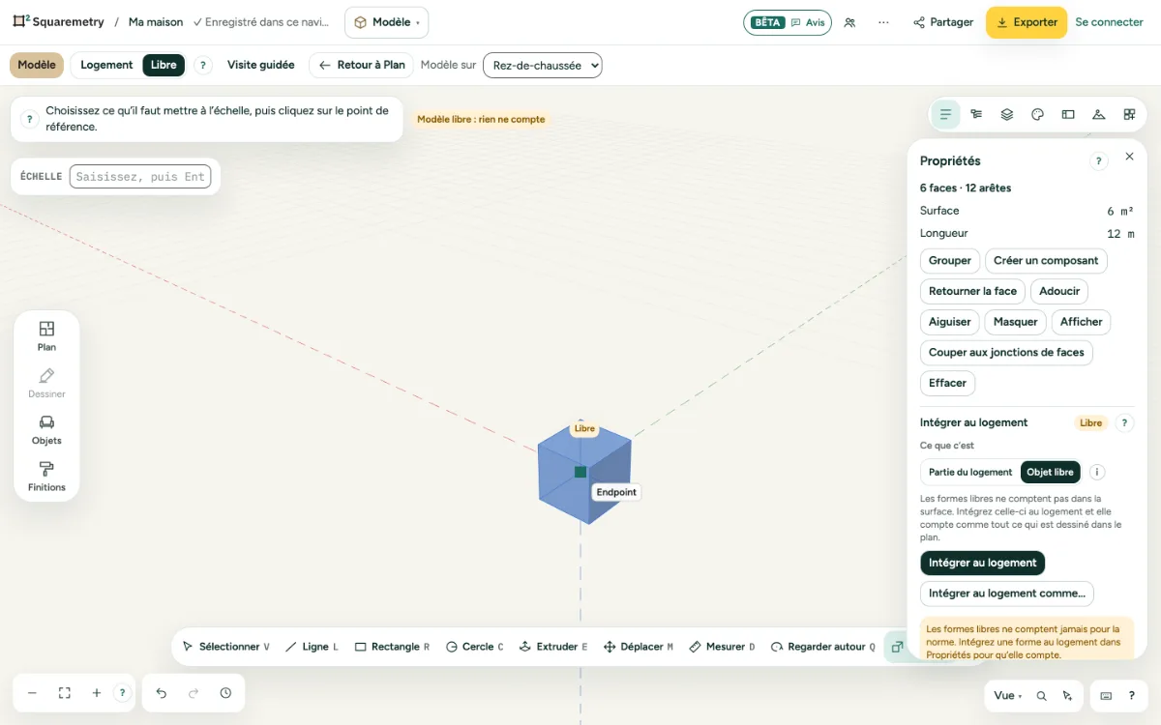Open the Objets furniture library
This screenshot has width=1161, height=725.
click(x=46, y=430)
